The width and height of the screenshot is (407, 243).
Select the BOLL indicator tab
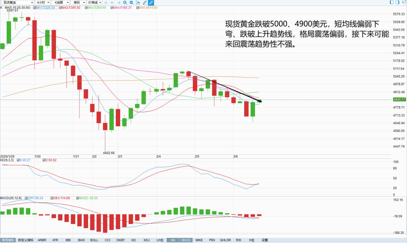tap(94, 240)
